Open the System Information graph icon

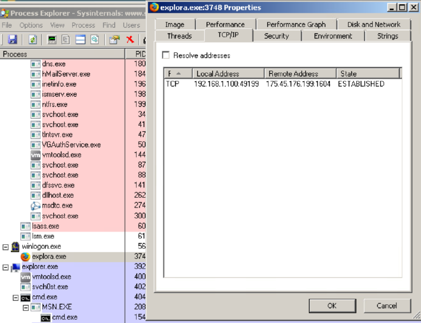coord(52,40)
